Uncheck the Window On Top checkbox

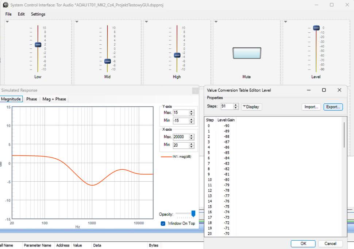click(163, 224)
